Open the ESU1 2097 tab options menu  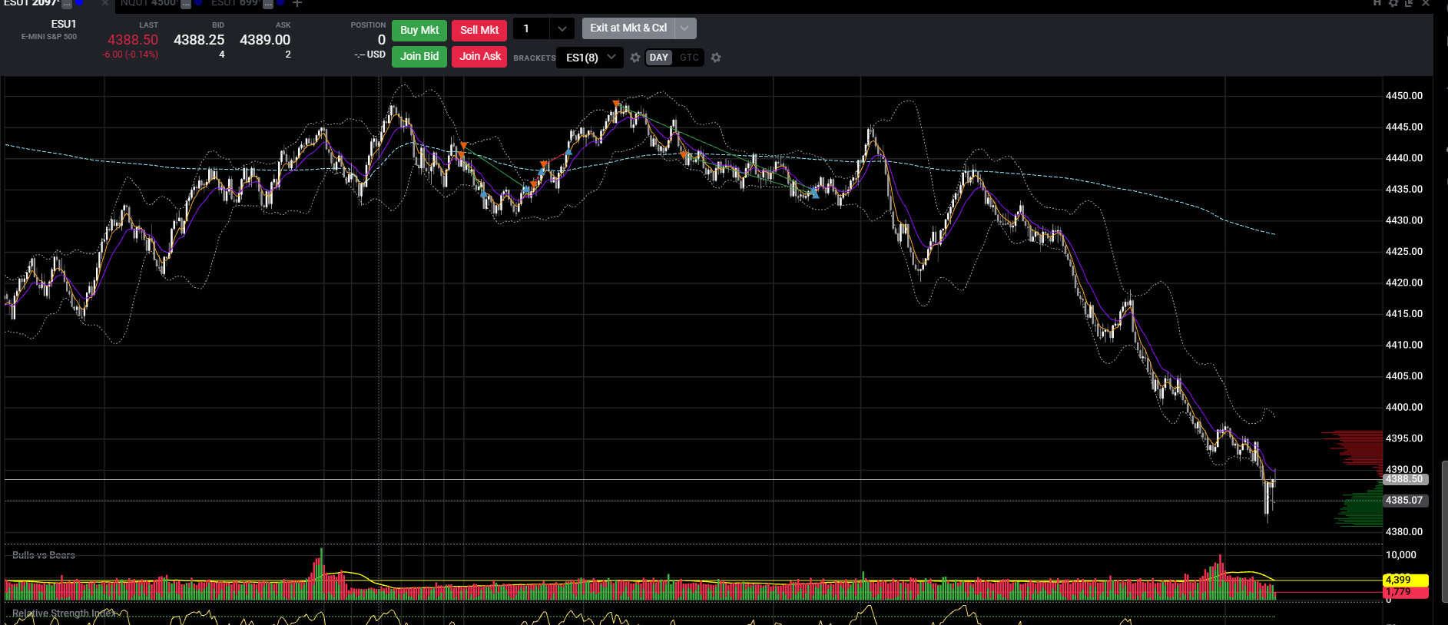[67, 4]
